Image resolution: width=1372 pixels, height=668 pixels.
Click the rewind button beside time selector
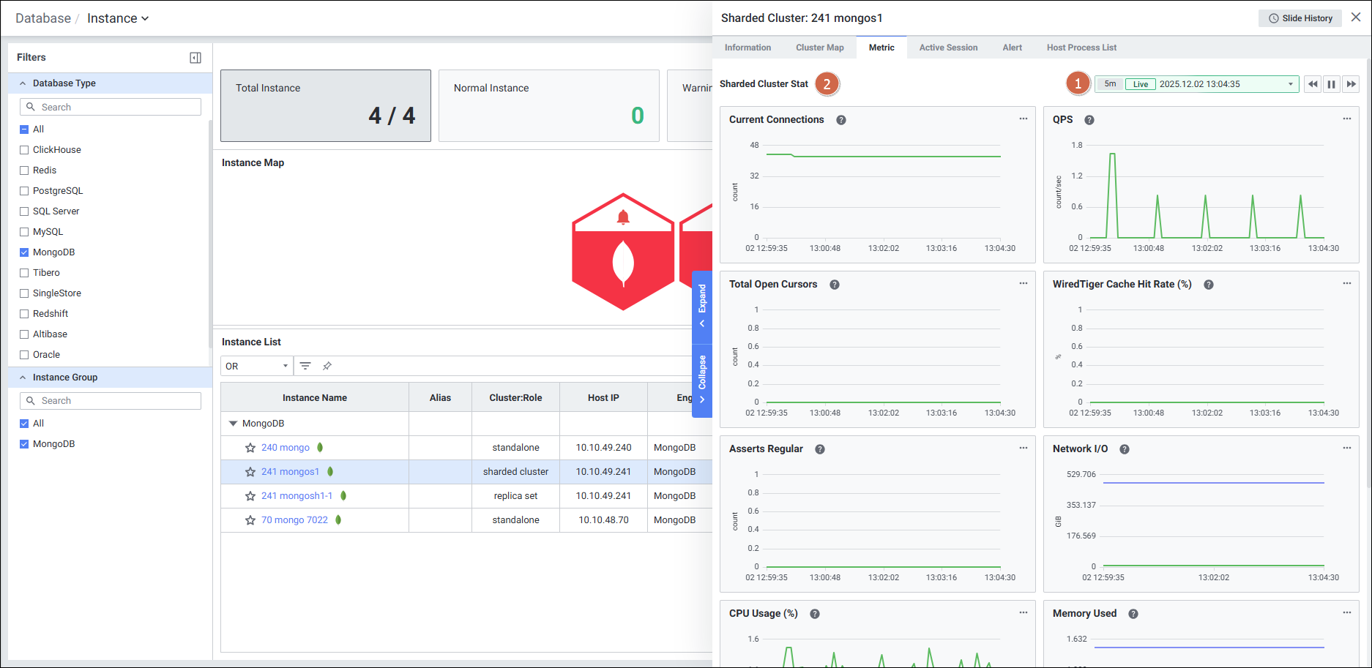click(x=1313, y=84)
